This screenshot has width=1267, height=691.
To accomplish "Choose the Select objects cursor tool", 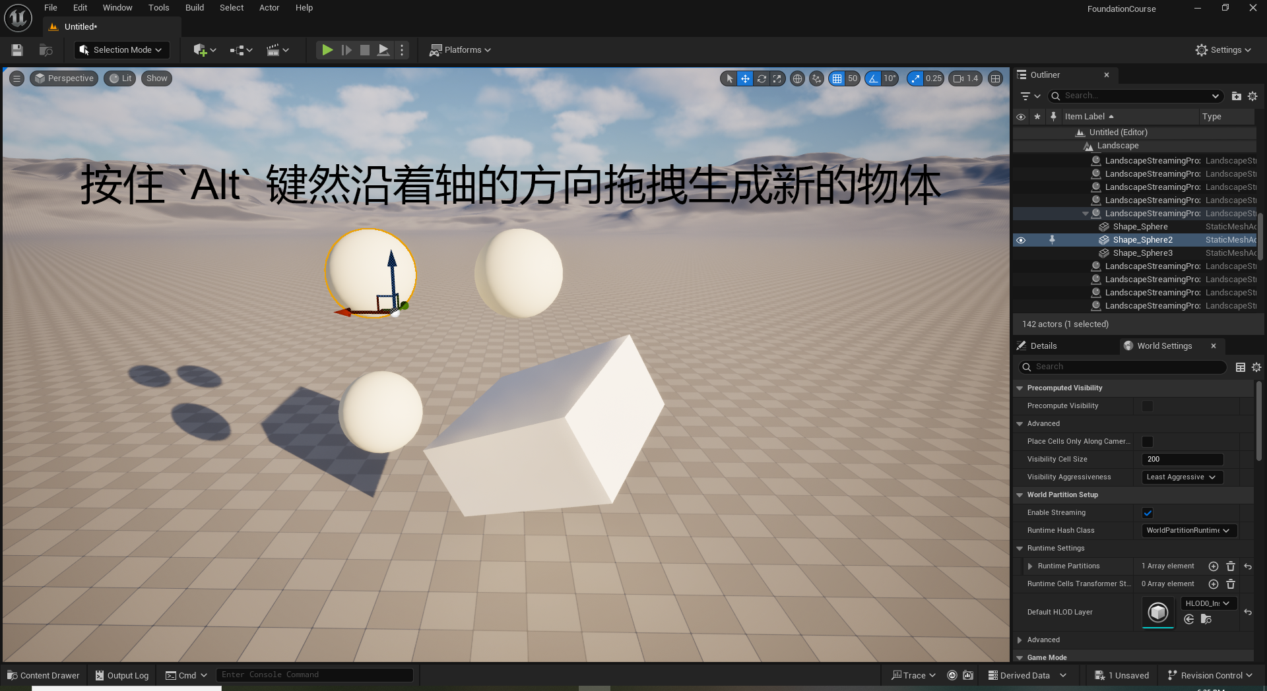I will [x=729, y=78].
